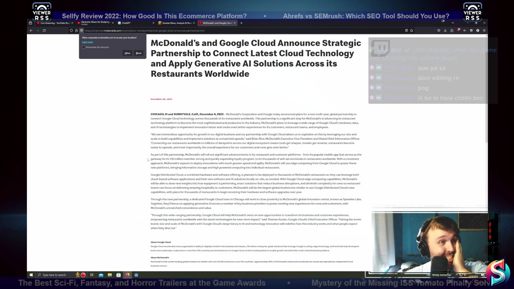Open the downloads arrow icon
514x289 pixels.
pos(445,31)
